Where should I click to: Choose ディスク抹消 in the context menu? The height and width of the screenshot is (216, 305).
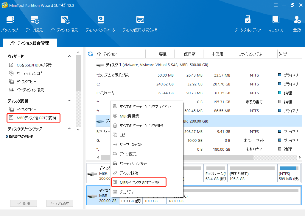pyautogui.click(x=147, y=173)
